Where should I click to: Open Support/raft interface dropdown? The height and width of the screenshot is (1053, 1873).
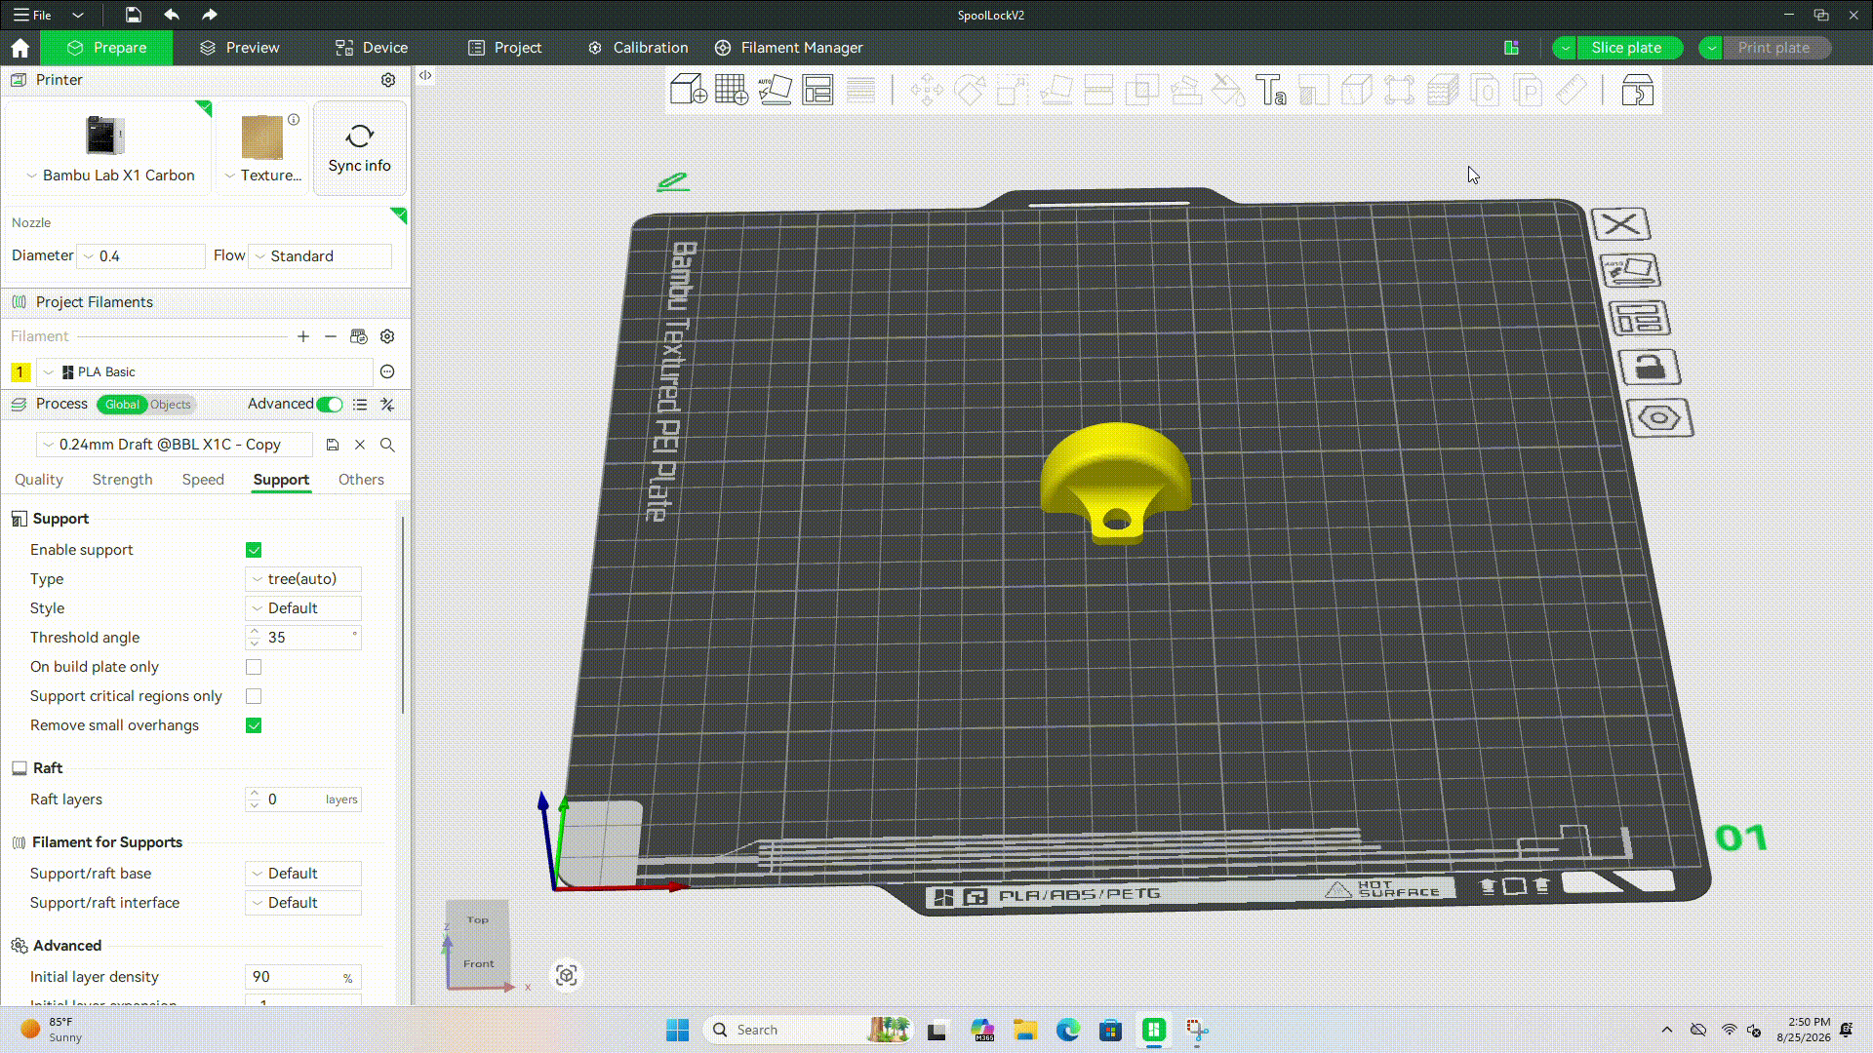[x=303, y=903]
